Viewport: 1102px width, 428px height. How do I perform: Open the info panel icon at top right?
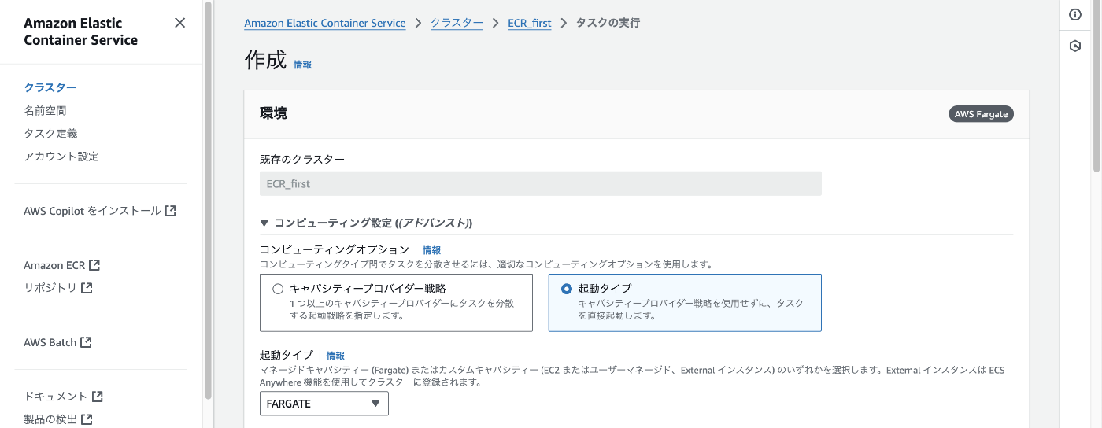(x=1075, y=15)
